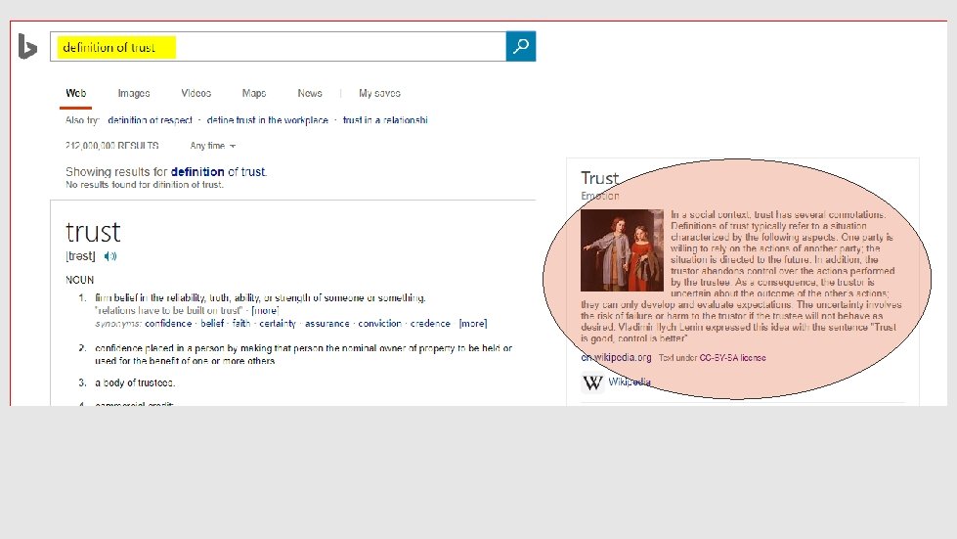Click the magnifier search button
Image resolution: width=957 pixels, height=539 pixels.
521,46
